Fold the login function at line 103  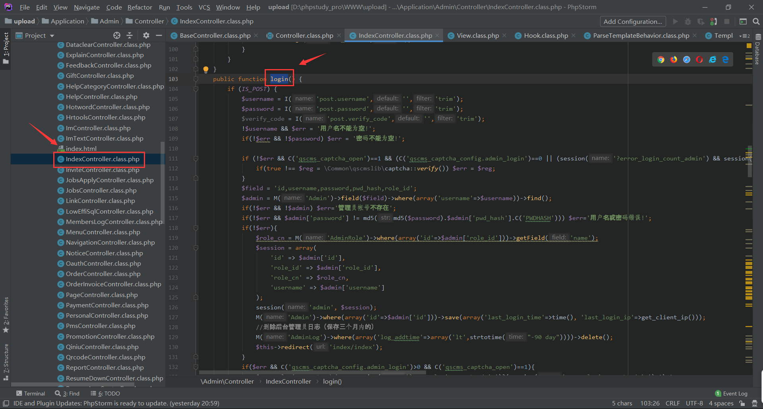196,79
